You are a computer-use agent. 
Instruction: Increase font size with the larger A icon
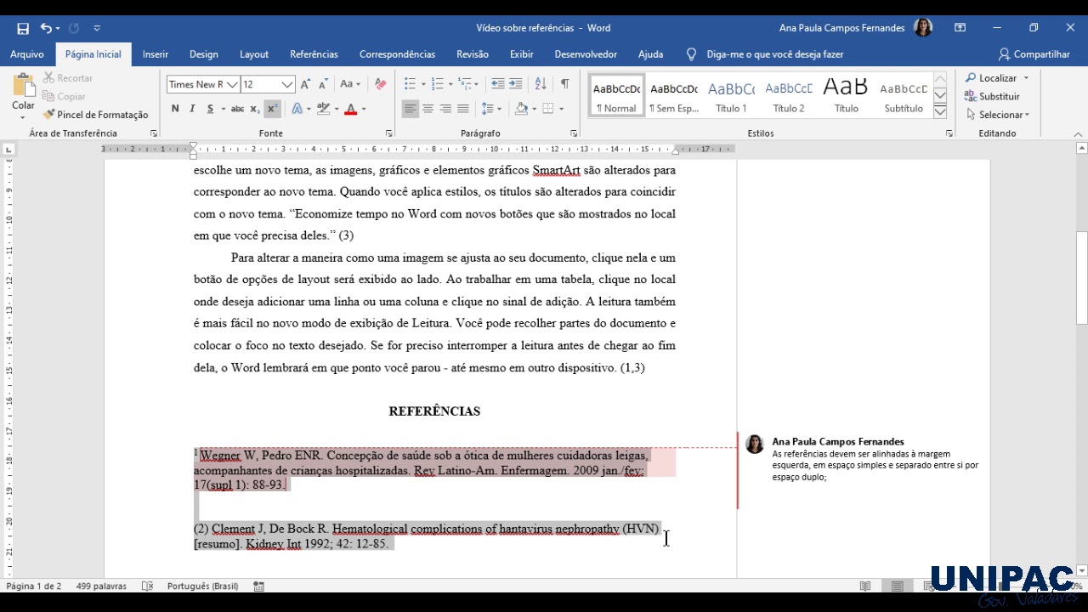306,84
